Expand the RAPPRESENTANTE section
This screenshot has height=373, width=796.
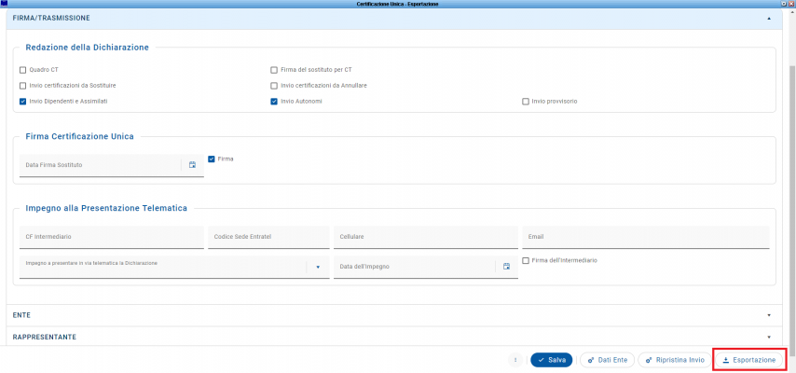click(769, 337)
